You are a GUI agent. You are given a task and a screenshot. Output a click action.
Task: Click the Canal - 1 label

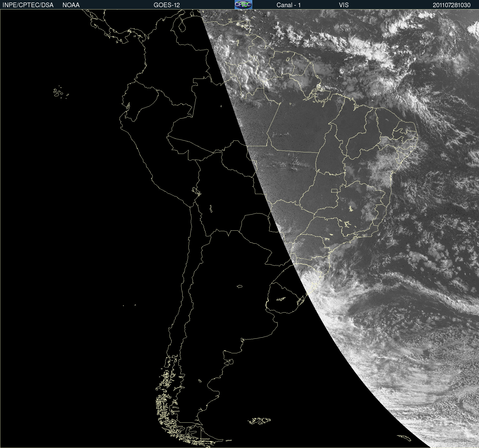point(289,5)
